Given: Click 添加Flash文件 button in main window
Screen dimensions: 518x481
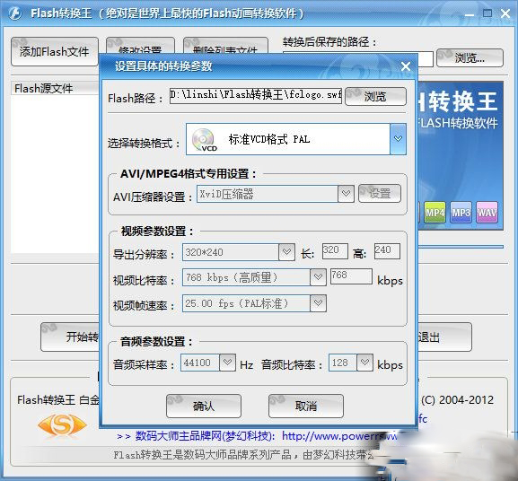Looking at the screenshot, I should (x=55, y=52).
